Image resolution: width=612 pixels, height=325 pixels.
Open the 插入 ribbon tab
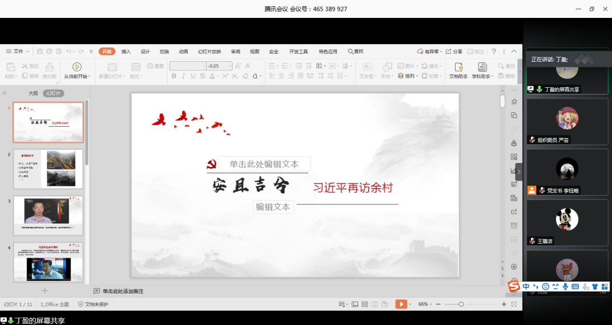pyautogui.click(x=126, y=52)
